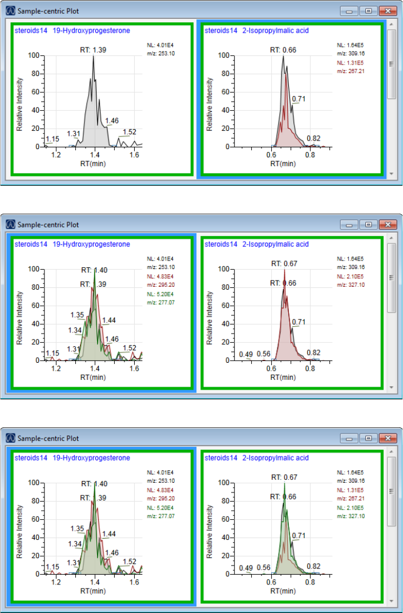The image size is (403, 613).
Task: Click the 'RT: 0.67' peak label in the middle window
Action: point(284,263)
